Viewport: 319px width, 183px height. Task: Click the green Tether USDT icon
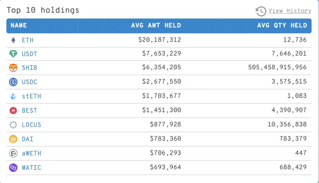(x=13, y=54)
